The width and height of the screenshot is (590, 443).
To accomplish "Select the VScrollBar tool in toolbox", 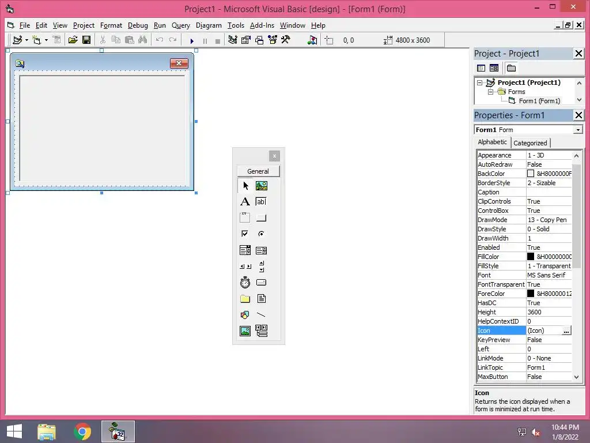I will [x=261, y=266].
